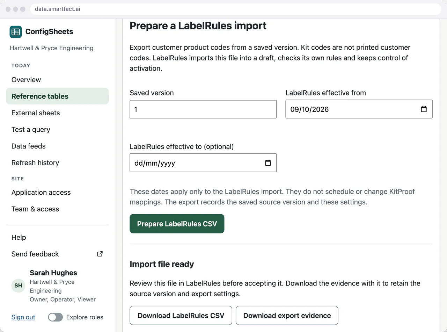The height and width of the screenshot is (332, 447).
Task: Click the LabelRules effective to date field
Action: point(203,163)
